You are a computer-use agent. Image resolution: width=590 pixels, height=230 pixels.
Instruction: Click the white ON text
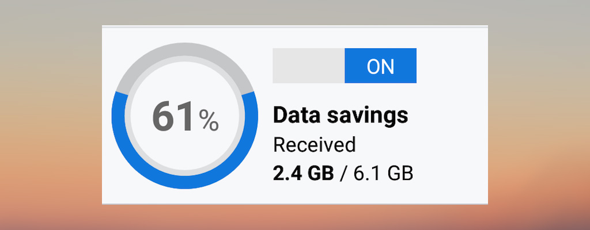[x=380, y=66]
